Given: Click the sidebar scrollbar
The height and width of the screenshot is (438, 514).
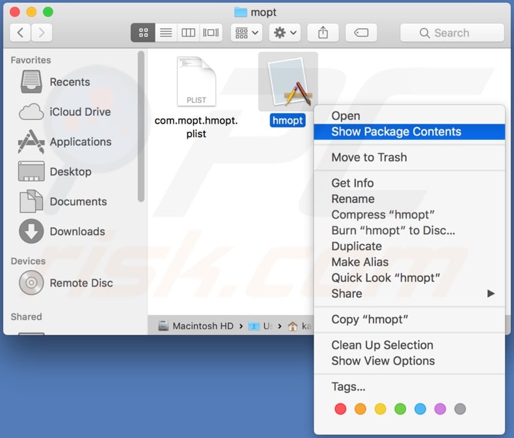Looking at the screenshot, I should [141, 126].
